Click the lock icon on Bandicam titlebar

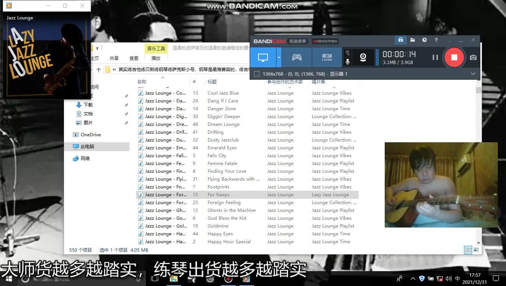(400, 40)
